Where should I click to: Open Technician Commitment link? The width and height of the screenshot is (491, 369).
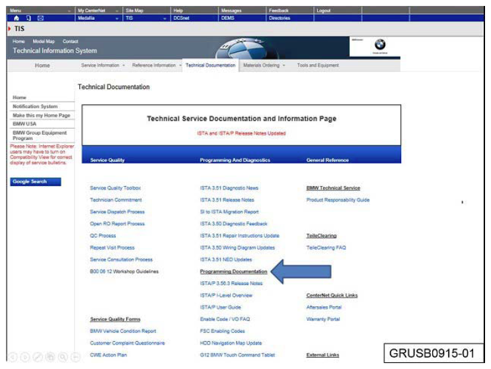(116, 200)
